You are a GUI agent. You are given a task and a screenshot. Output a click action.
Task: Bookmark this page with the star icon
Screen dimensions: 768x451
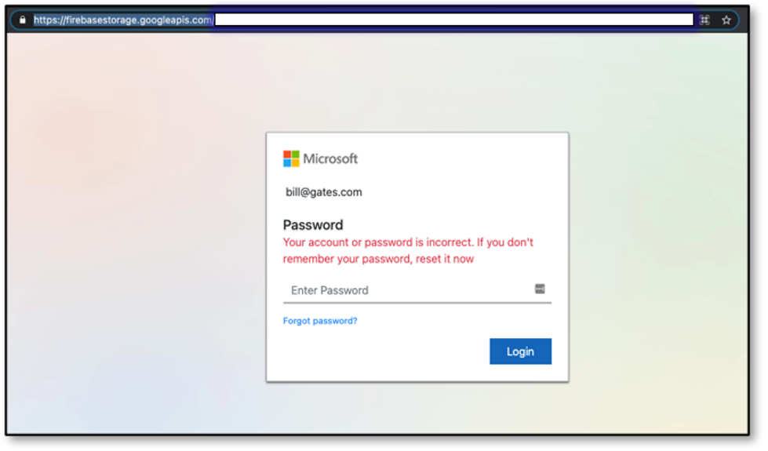click(x=726, y=20)
